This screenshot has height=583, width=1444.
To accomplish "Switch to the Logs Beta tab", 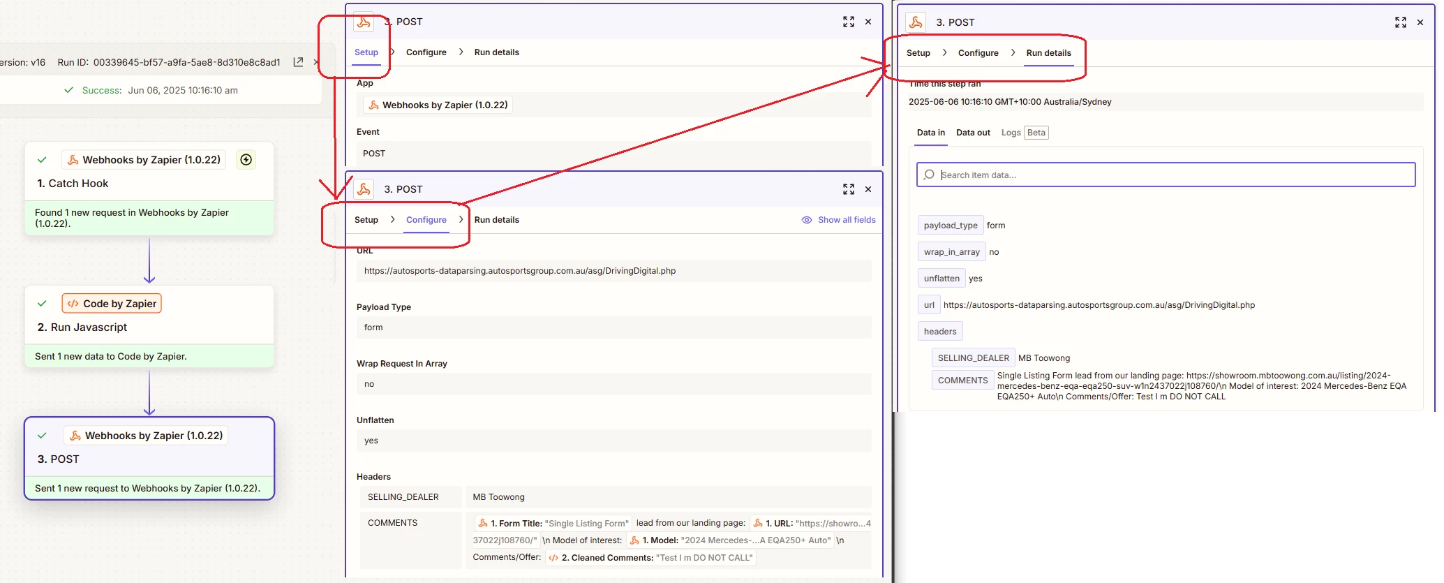I will pyautogui.click(x=1025, y=133).
